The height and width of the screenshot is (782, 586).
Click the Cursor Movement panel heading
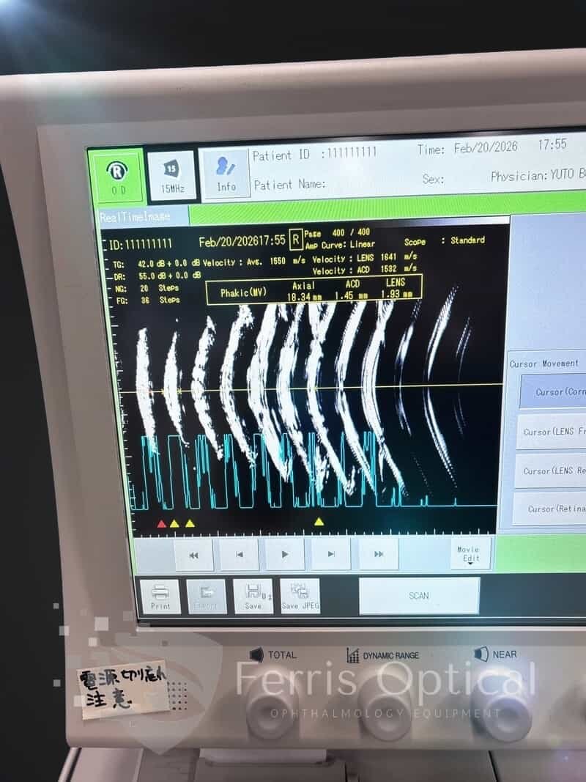[544, 364]
